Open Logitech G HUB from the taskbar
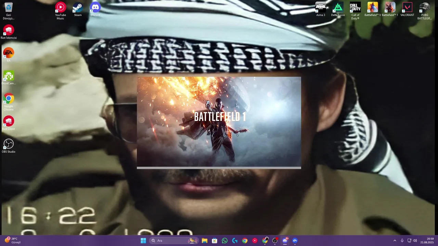The width and height of the screenshot is (438, 246). click(235, 241)
